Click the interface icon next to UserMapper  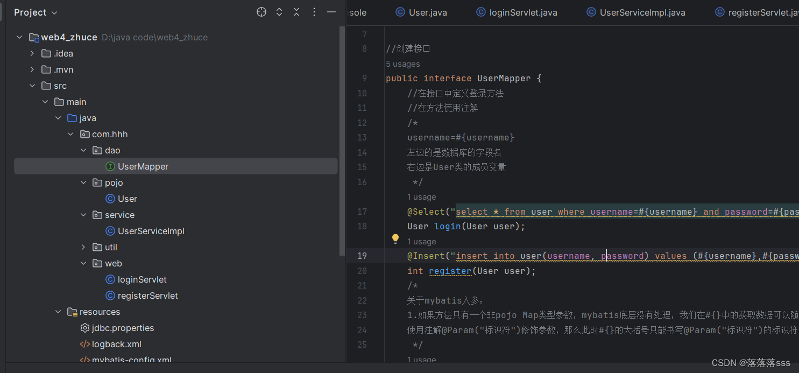(110, 166)
